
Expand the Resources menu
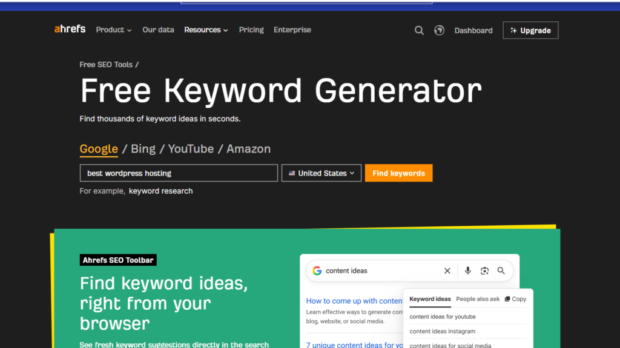point(206,30)
